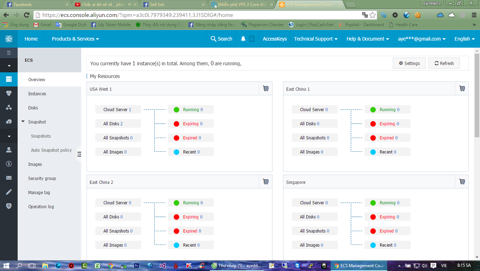The width and height of the screenshot is (480, 271).
Task: Click Search in the top bar
Action: 221,39
